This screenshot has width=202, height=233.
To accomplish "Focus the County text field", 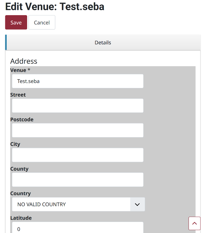I will [78, 180].
